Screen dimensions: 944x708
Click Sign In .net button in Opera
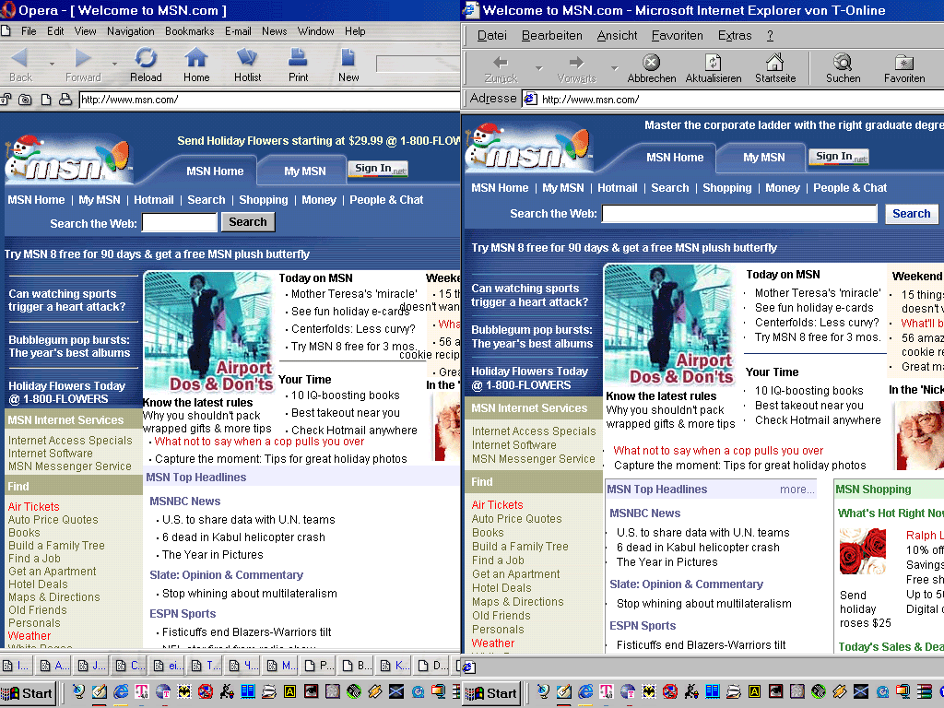(379, 169)
